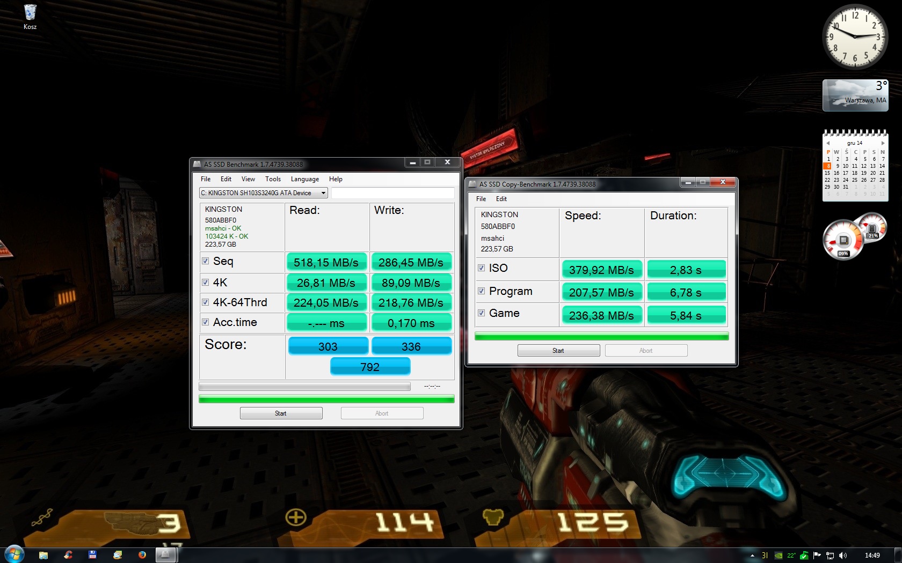
Task: Click the yellow 31 temperature tray icon
Action: pyautogui.click(x=765, y=555)
